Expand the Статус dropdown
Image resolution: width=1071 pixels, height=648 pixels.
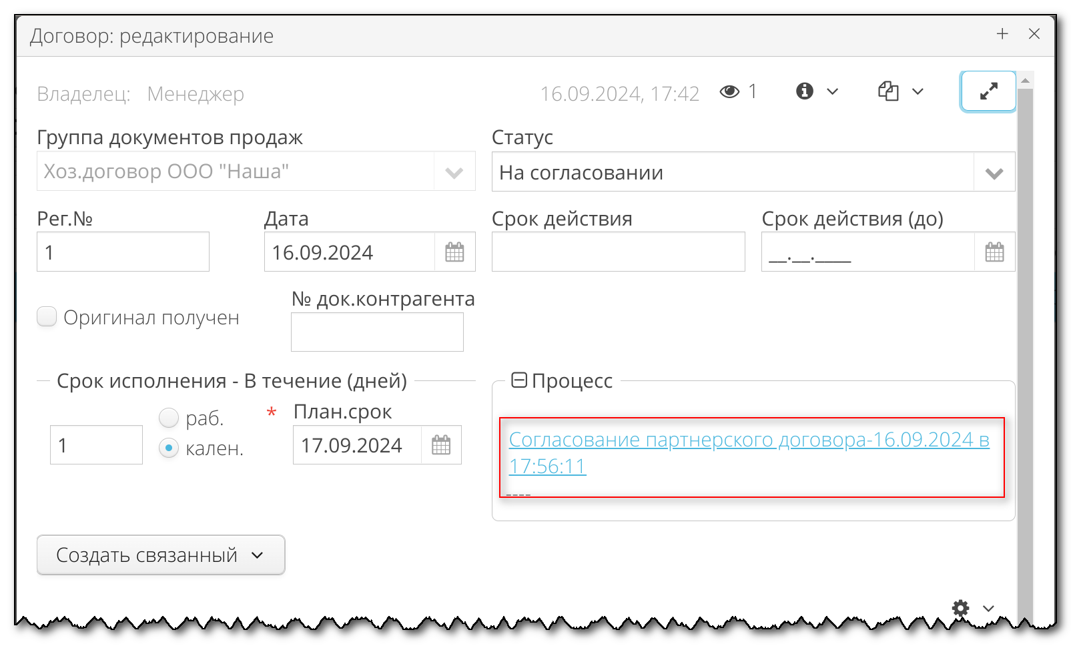994,173
